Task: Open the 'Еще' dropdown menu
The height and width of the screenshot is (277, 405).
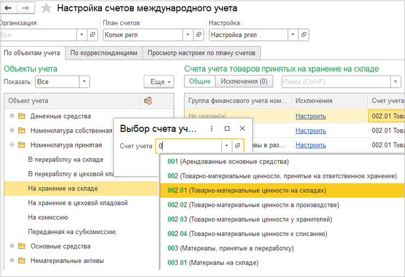Action: (158, 82)
